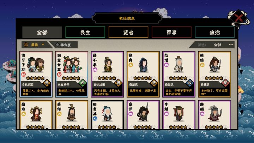Open the 吕雉 character card

[36, 115]
